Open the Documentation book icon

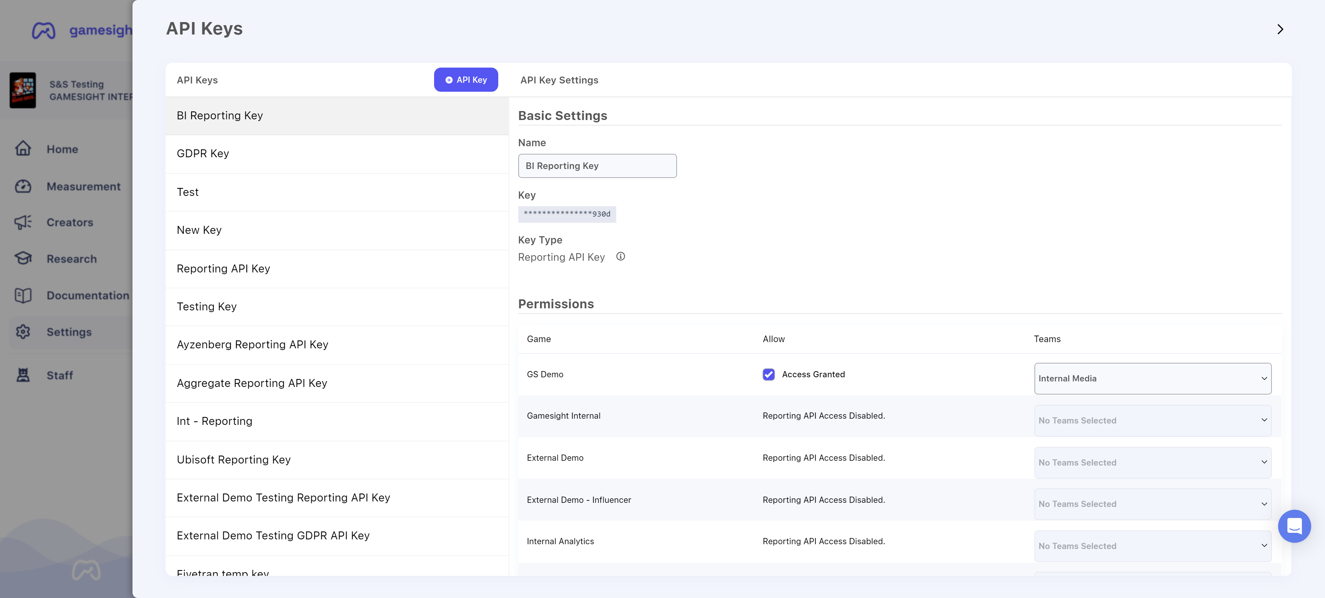tap(23, 295)
